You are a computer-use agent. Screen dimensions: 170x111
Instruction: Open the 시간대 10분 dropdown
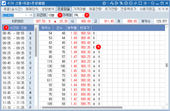click(53, 15)
